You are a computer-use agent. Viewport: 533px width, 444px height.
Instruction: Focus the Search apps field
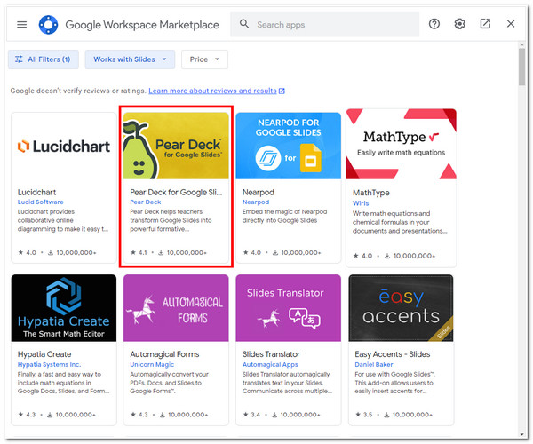324,24
